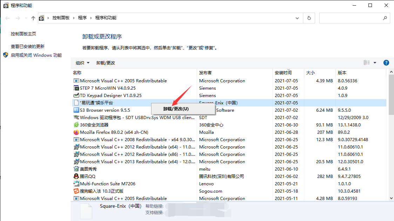Click the Visual C++ 2013 (x64) icon
The image size is (394, 221).
76,161
